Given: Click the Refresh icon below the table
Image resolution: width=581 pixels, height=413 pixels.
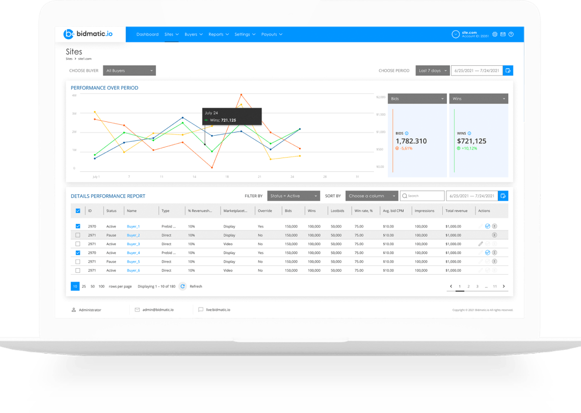Looking at the screenshot, I should pyautogui.click(x=182, y=286).
